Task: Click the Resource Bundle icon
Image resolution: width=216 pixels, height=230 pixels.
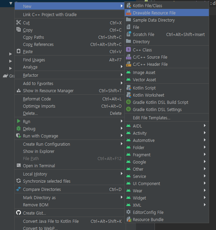Action: pos(129,219)
